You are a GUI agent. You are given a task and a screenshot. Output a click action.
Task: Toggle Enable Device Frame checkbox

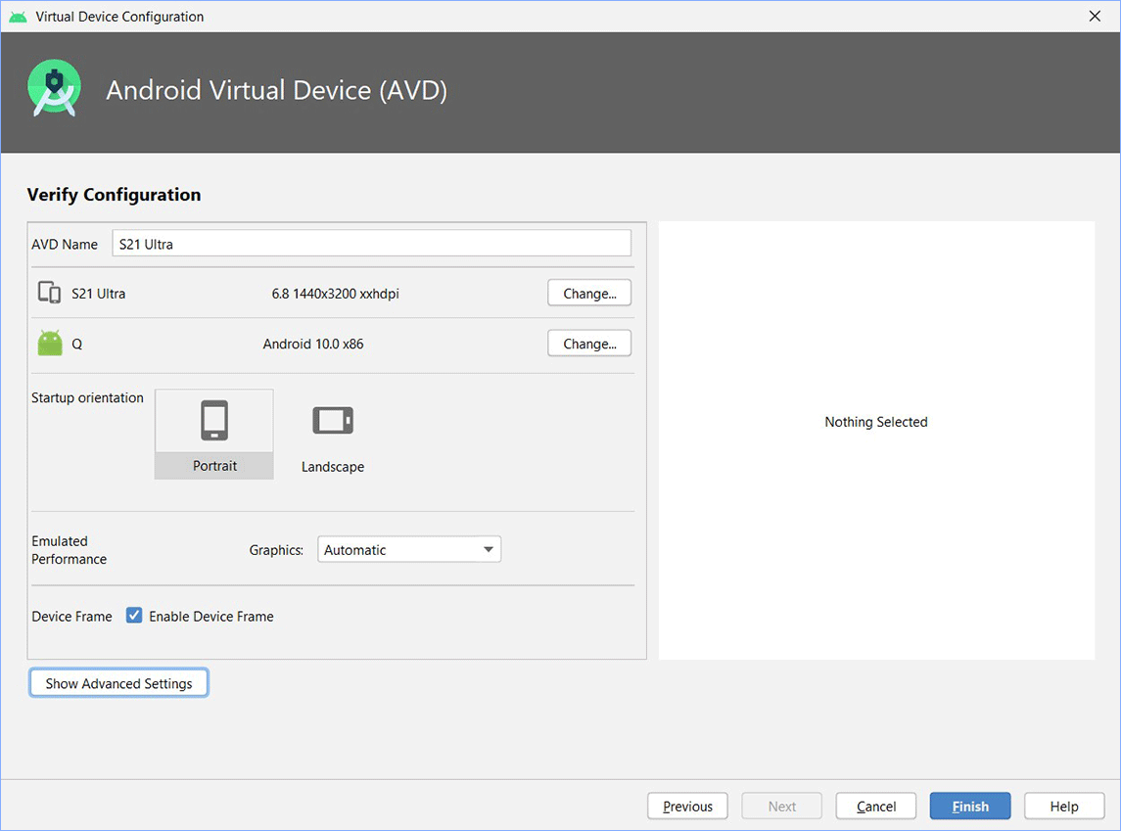pos(134,616)
